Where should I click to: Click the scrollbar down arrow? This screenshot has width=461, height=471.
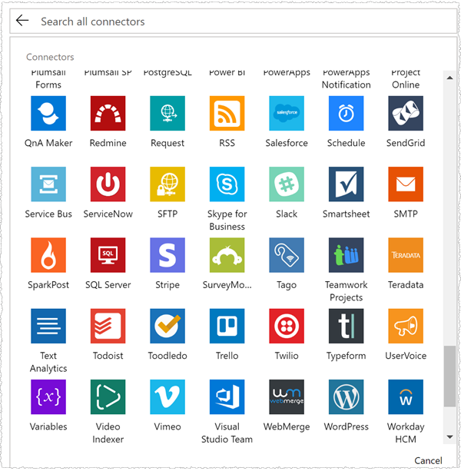(x=449, y=436)
